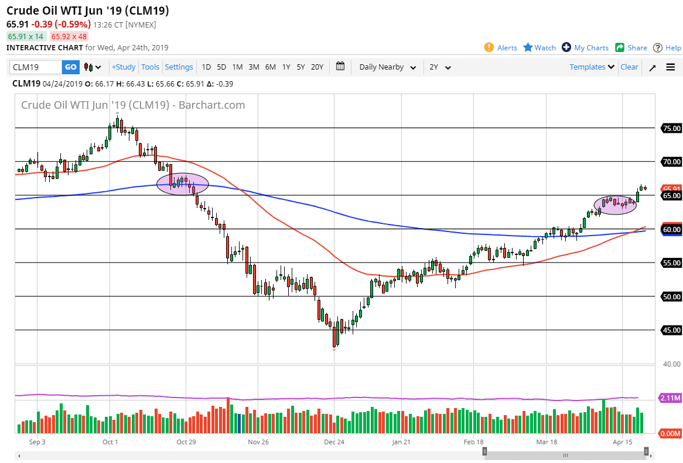Open the Daily Nearby frequency dropdown
The height and width of the screenshot is (463, 683).
386,67
